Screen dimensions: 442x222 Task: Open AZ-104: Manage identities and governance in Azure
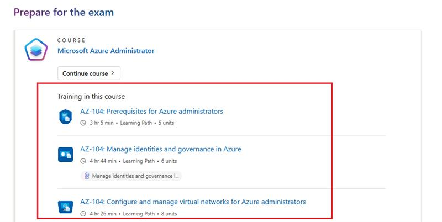(161, 149)
